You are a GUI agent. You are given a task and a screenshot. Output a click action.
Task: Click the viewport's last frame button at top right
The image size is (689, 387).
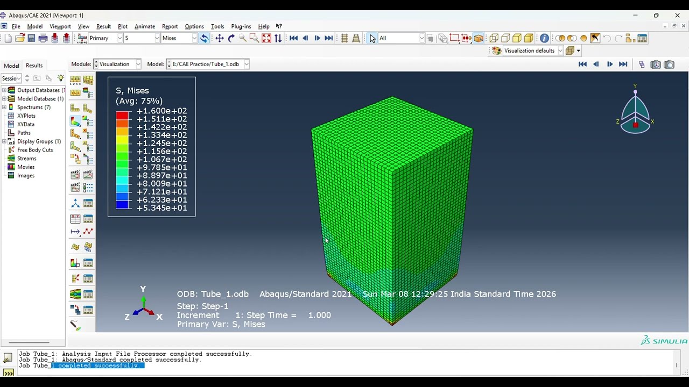coord(623,64)
